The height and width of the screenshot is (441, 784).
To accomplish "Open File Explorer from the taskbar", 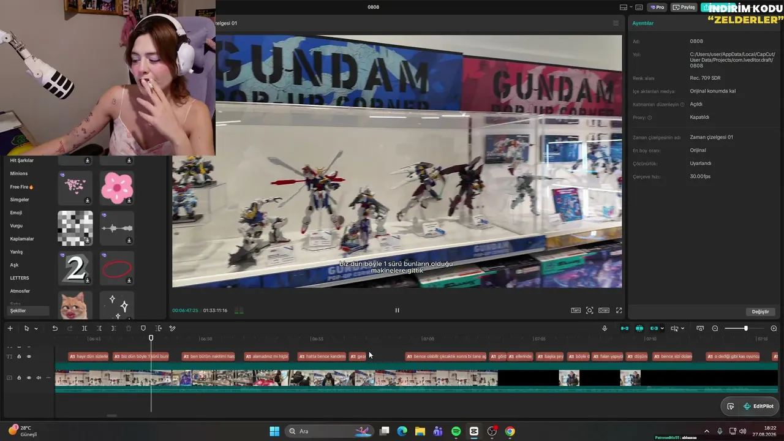I will (420, 431).
